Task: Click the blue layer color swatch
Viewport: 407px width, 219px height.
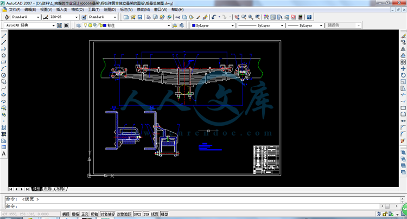Action: point(105,25)
